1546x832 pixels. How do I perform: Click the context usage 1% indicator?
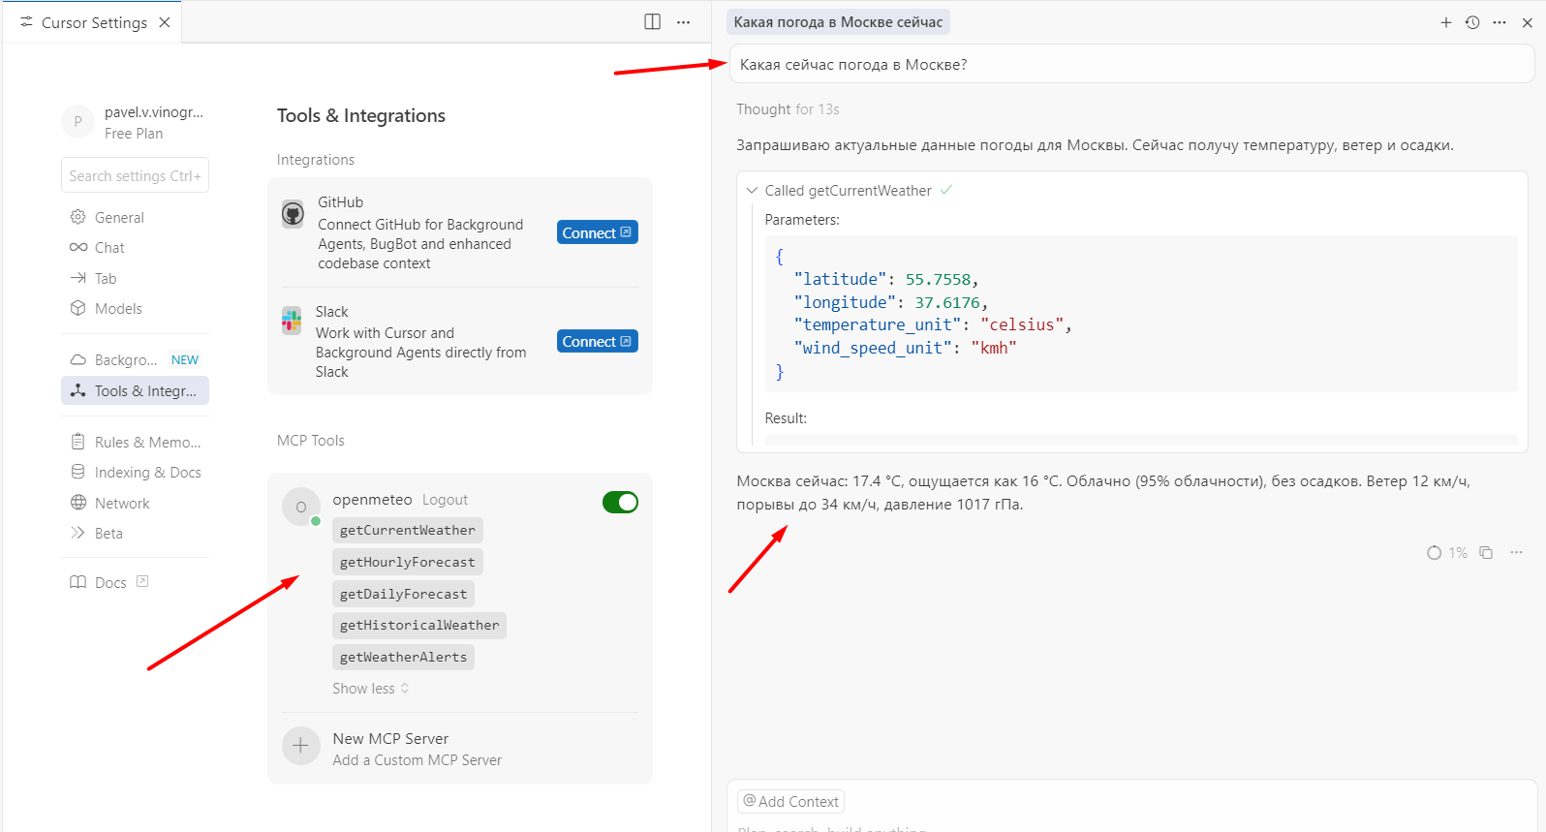1447,553
